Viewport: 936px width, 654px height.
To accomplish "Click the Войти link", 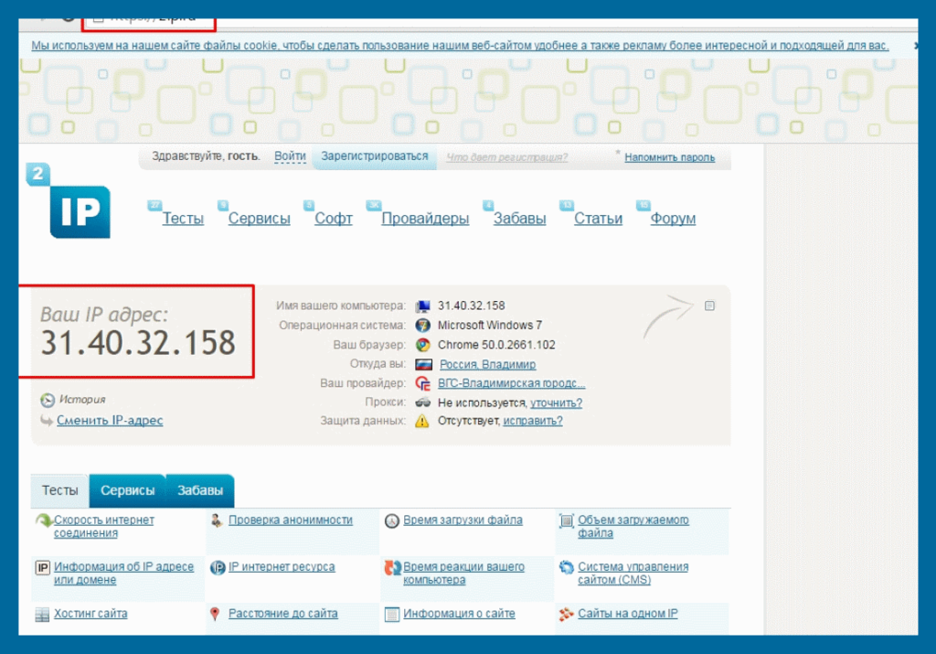I will (x=290, y=156).
